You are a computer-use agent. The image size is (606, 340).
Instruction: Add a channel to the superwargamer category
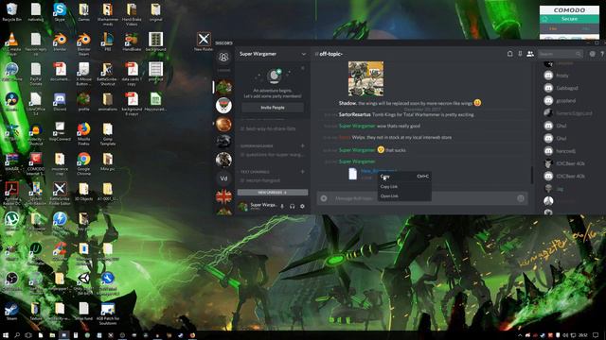pyautogui.click(x=303, y=145)
